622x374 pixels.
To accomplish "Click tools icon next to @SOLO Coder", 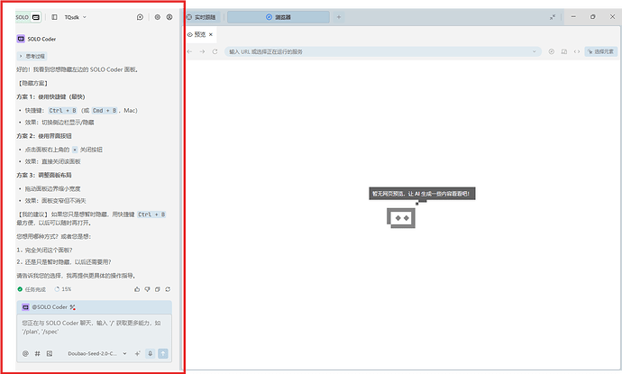I will (x=73, y=307).
